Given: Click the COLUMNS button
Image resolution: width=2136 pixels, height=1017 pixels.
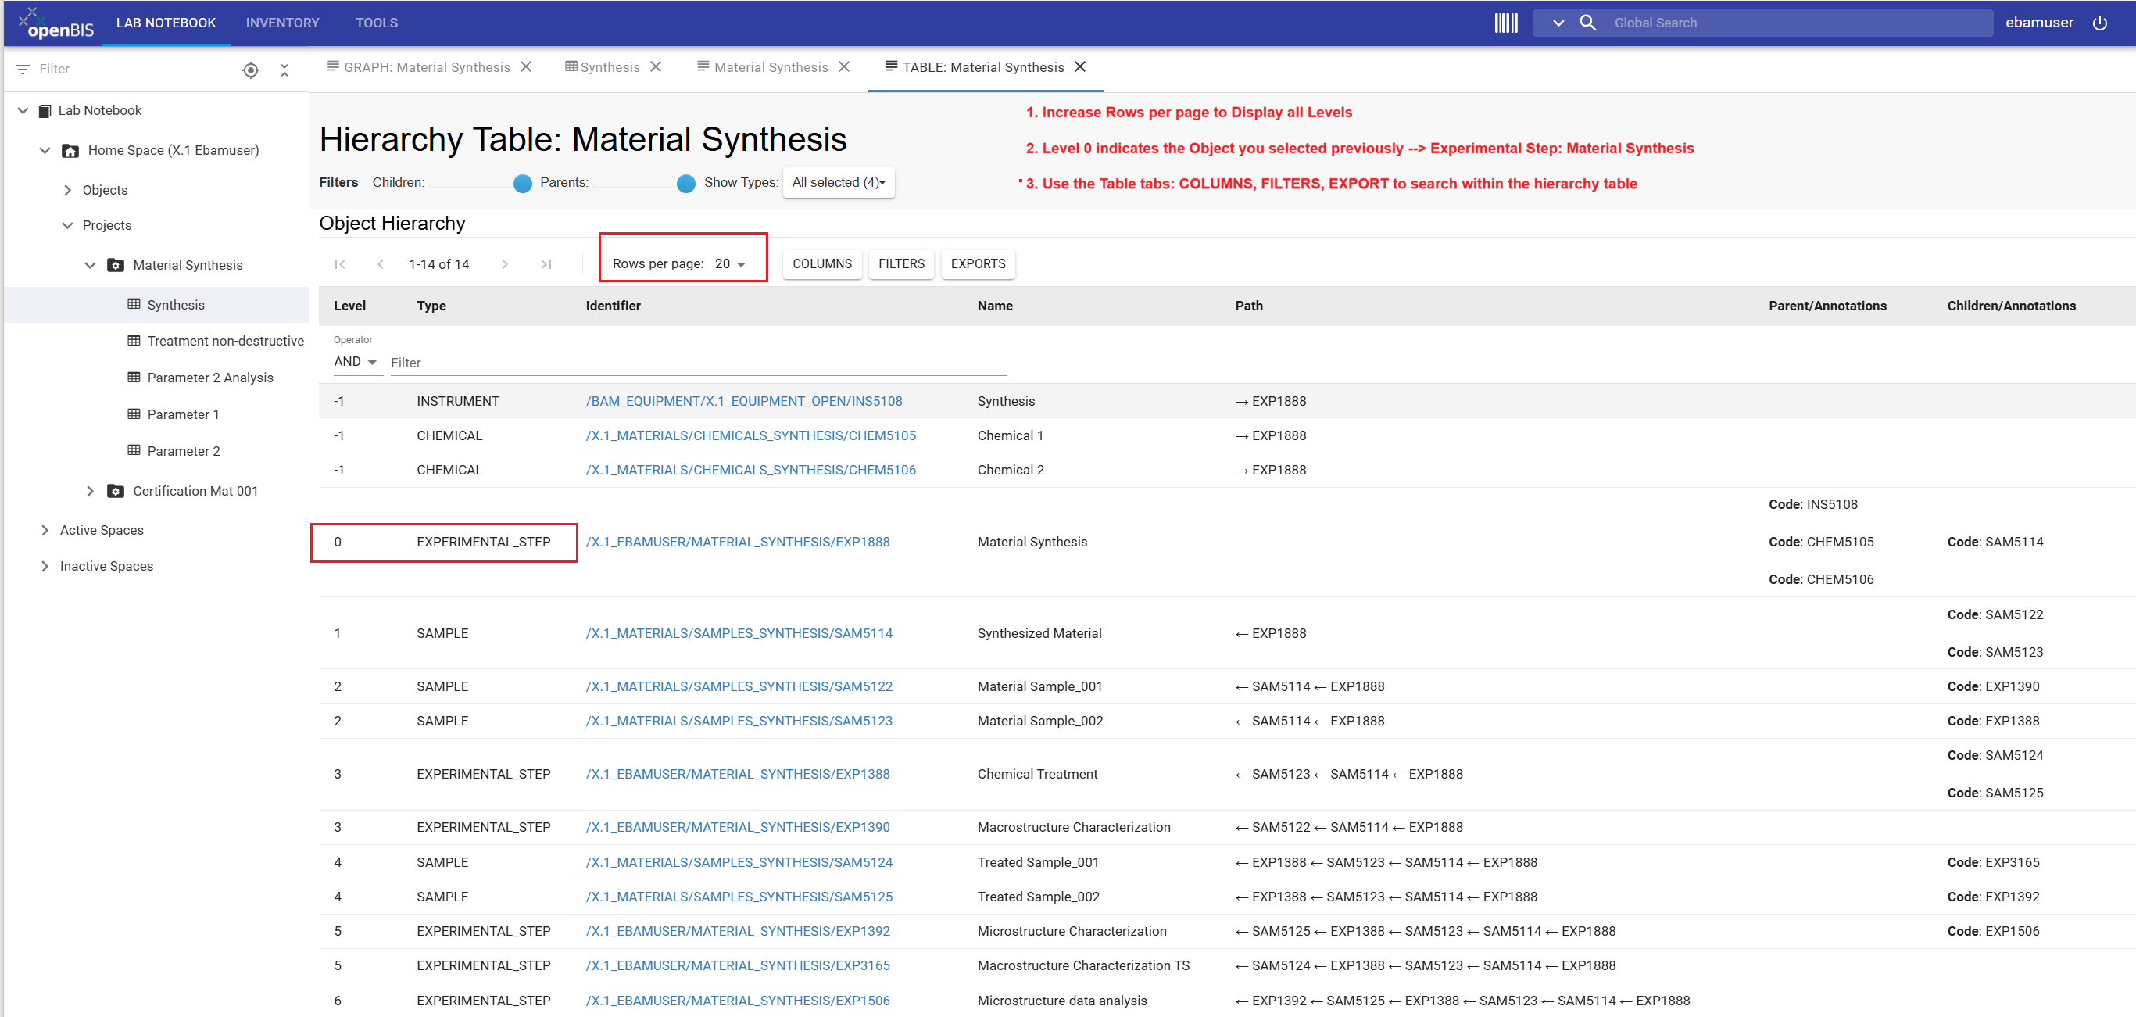Looking at the screenshot, I should 821,263.
